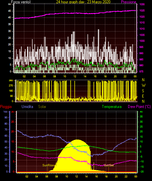Click hour label 02 under wind graph

click(24, 76)
